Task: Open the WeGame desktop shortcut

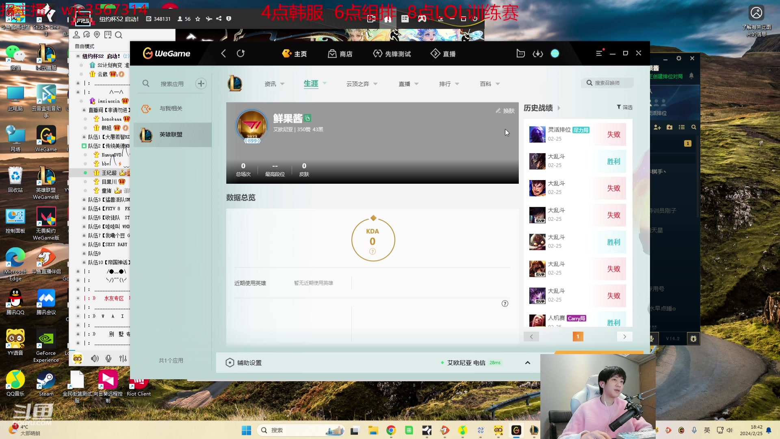Action: click(x=46, y=139)
